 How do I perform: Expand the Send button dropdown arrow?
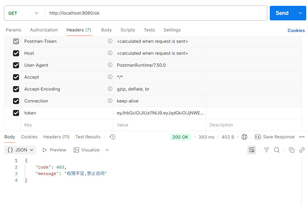[300, 13]
